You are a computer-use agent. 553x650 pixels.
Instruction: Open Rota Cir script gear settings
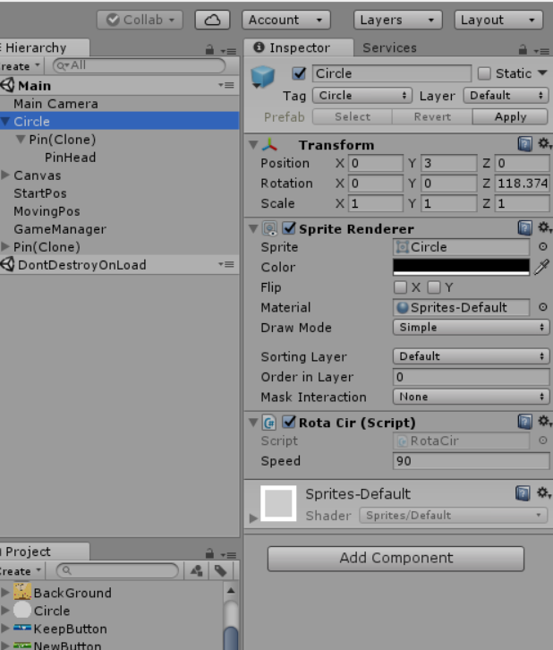pyautogui.click(x=544, y=422)
